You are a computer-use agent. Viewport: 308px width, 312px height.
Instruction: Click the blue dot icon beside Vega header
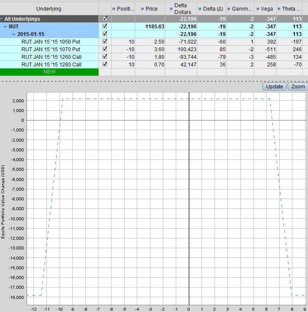click(x=257, y=9)
